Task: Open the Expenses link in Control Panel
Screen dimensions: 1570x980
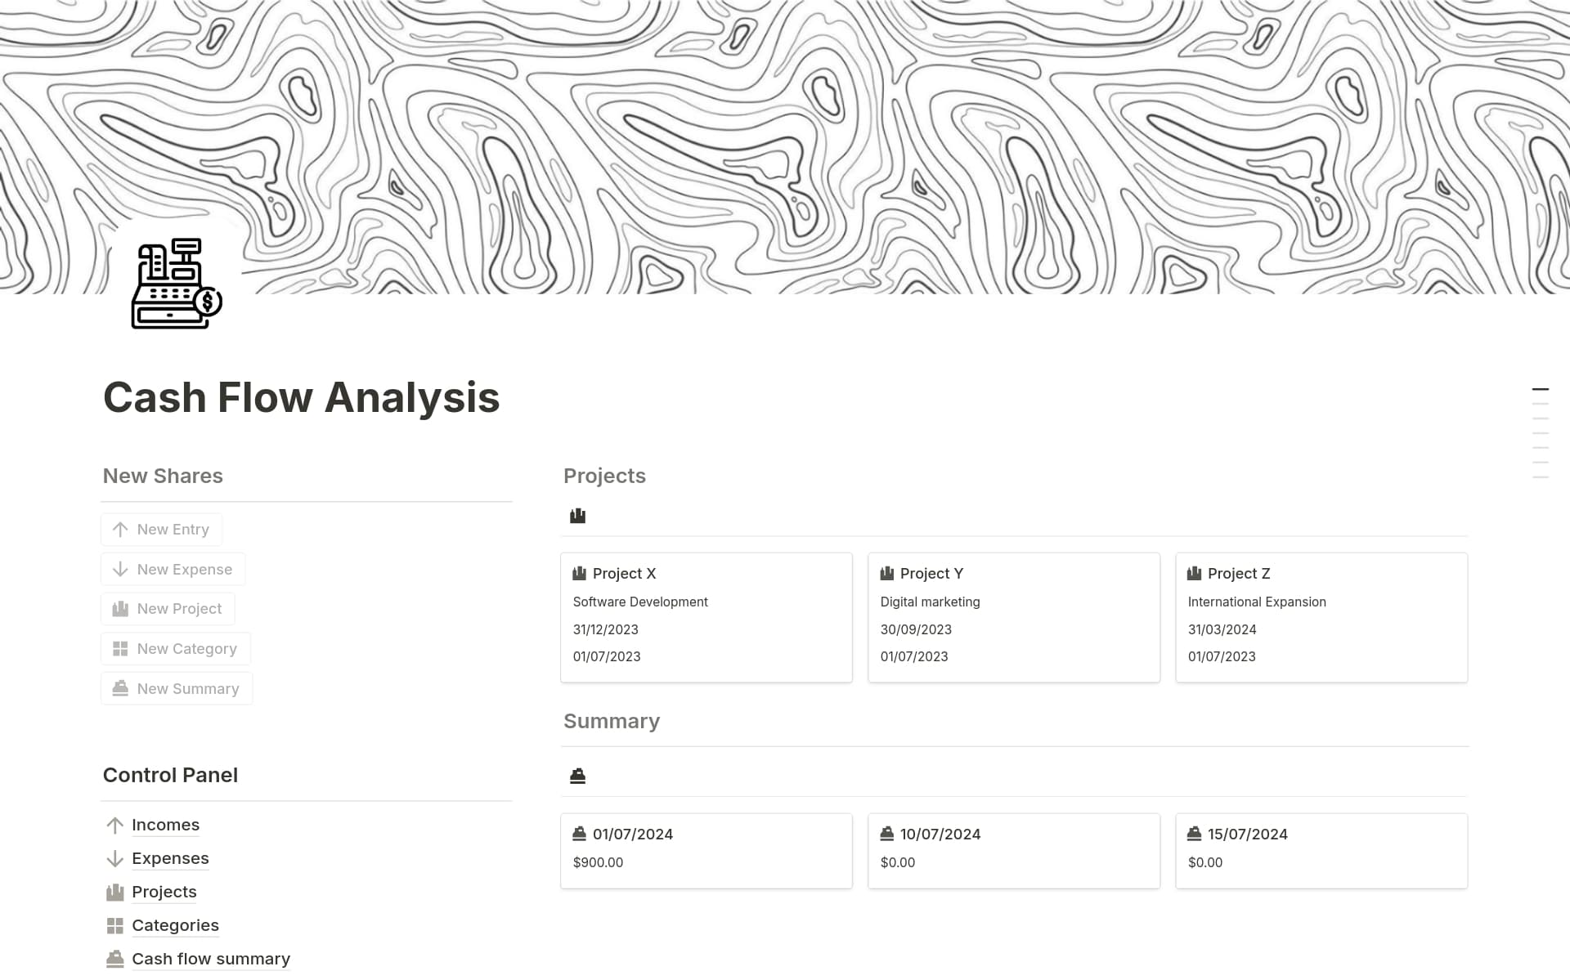Action: click(x=170, y=858)
